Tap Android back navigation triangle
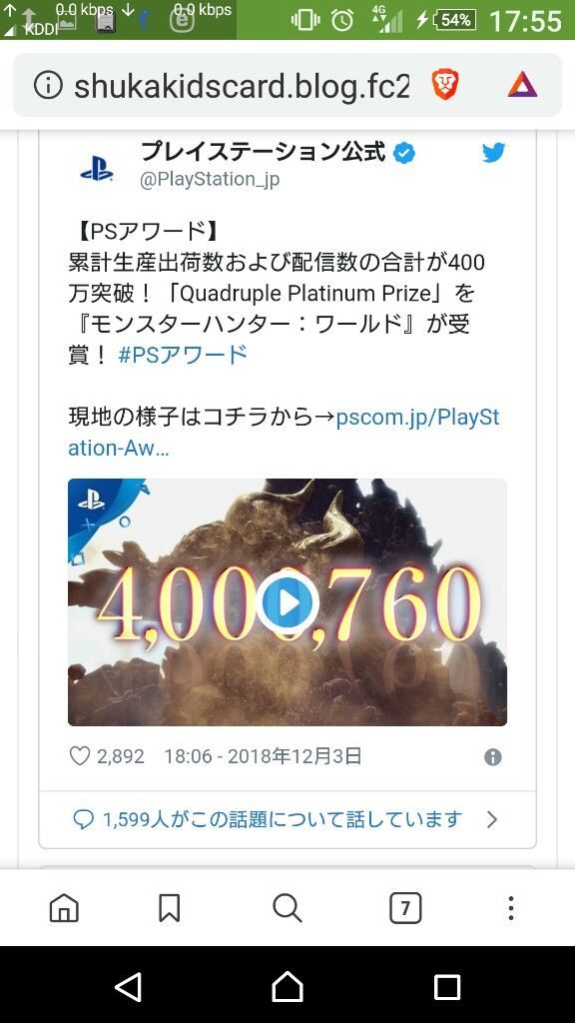 click(128, 986)
